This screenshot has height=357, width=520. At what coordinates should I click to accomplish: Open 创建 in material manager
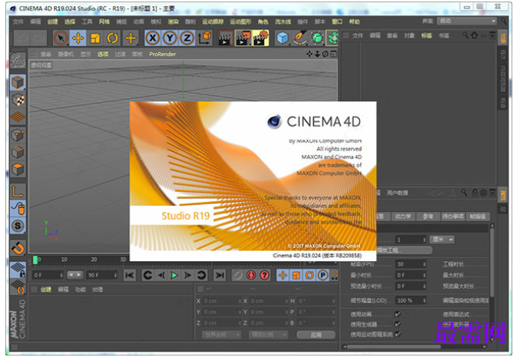point(46,289)
